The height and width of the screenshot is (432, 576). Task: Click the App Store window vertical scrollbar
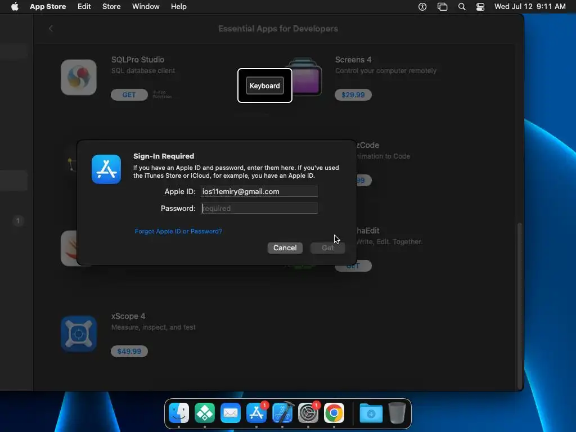(519, 305)
